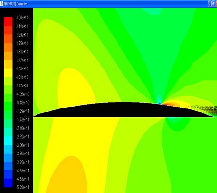Click the small blue spot on airfoil upper surface

[159, 103]
